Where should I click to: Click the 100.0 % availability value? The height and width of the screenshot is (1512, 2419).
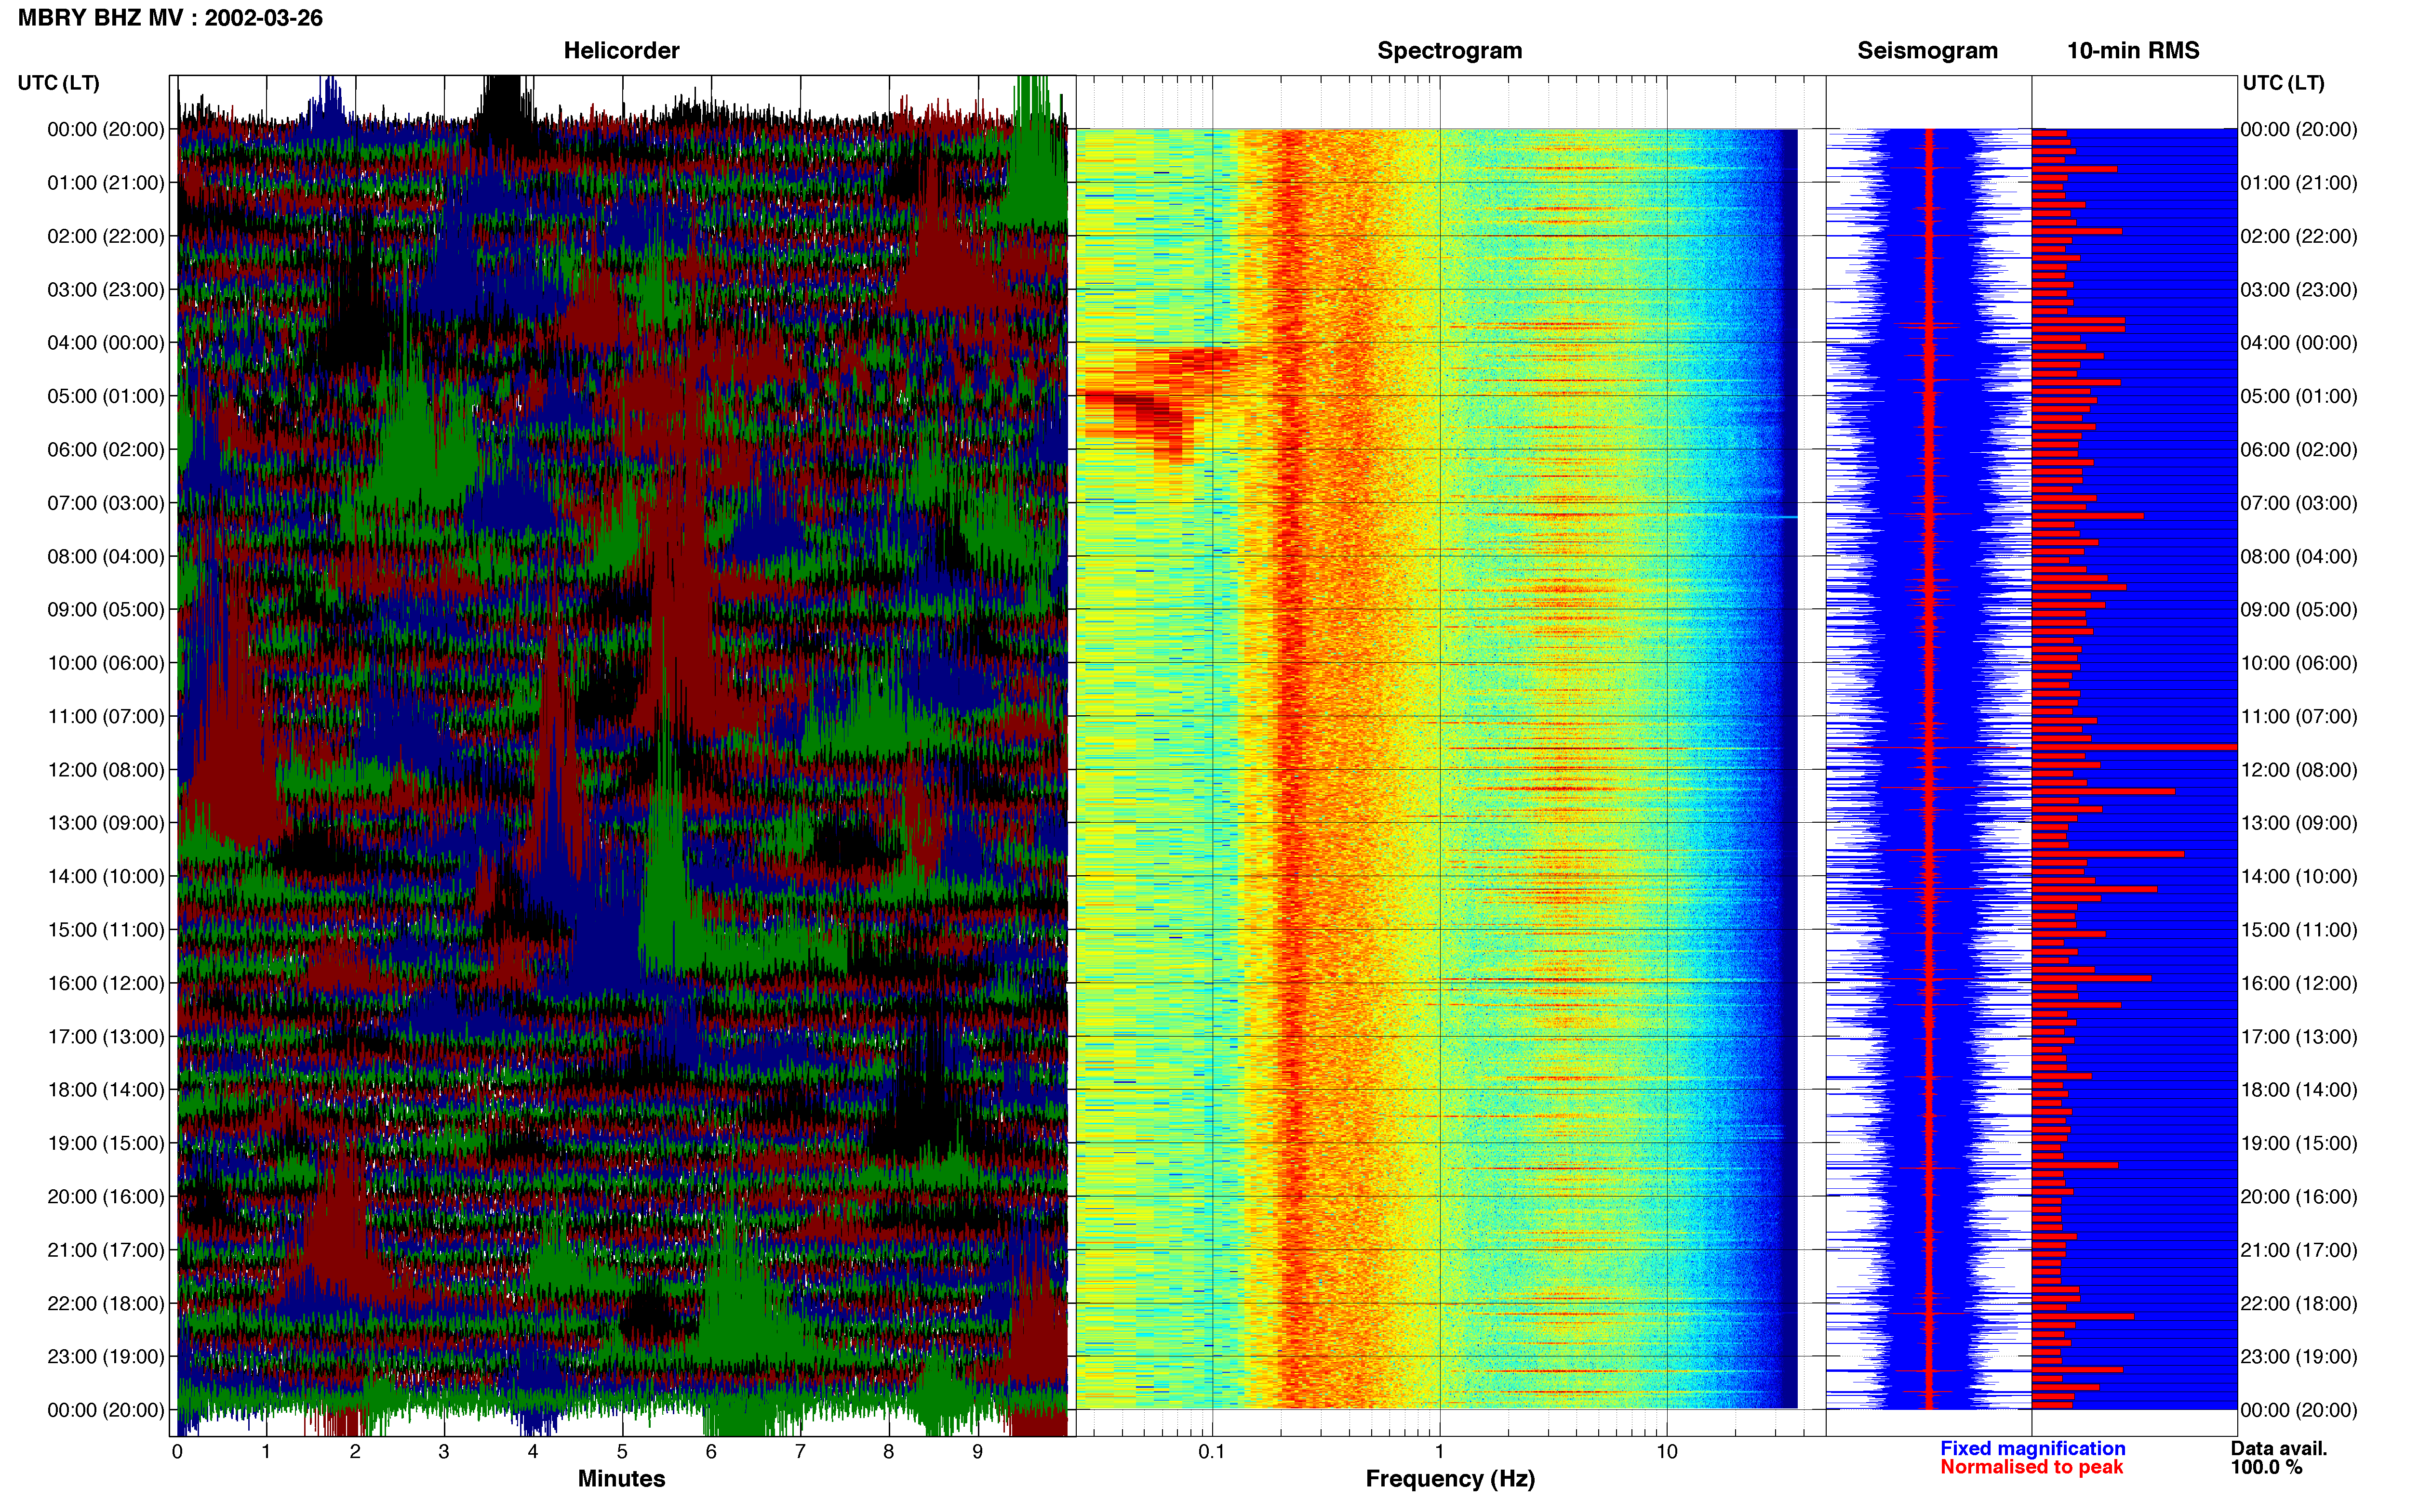pos(2266,1467)
